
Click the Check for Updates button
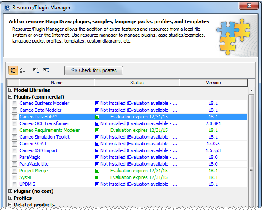pos(94,70)
